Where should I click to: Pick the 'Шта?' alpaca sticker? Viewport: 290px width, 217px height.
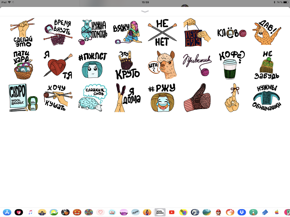pyautogui.click(x=162, y=65)
